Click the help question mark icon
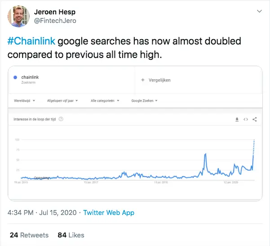The width and height of the screenshot is (270, 246). pyautogui.click(x=61, y=119)
